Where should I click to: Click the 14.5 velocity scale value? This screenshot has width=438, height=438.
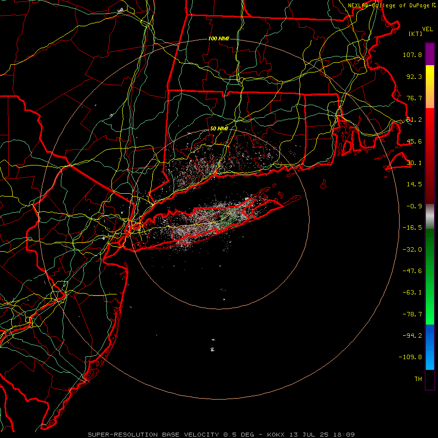[x=414, y=184]
